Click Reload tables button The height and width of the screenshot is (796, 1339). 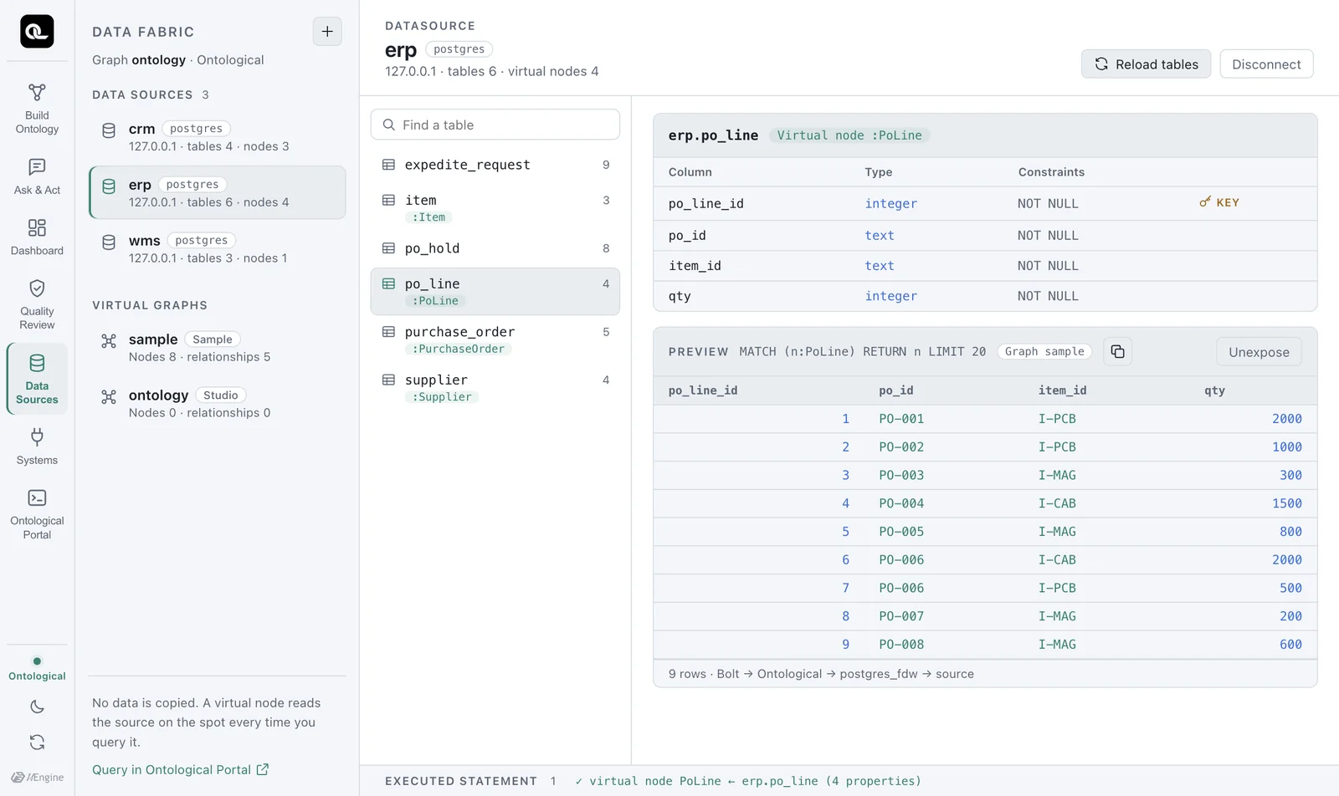point(1146,64)
